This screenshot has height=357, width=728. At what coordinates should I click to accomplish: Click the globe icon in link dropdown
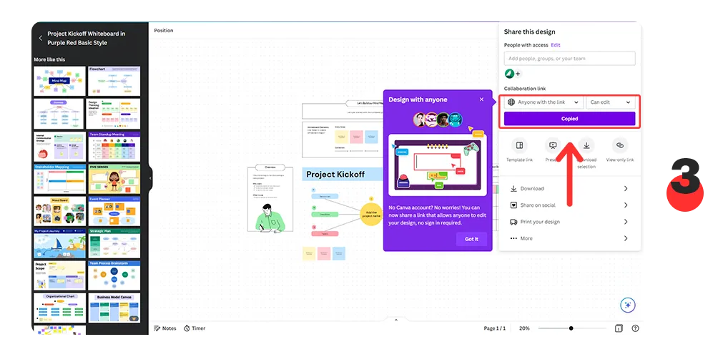point(511,102)
